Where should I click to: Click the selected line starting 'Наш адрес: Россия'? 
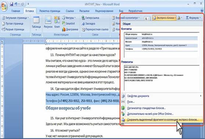(x=83, y=95)
